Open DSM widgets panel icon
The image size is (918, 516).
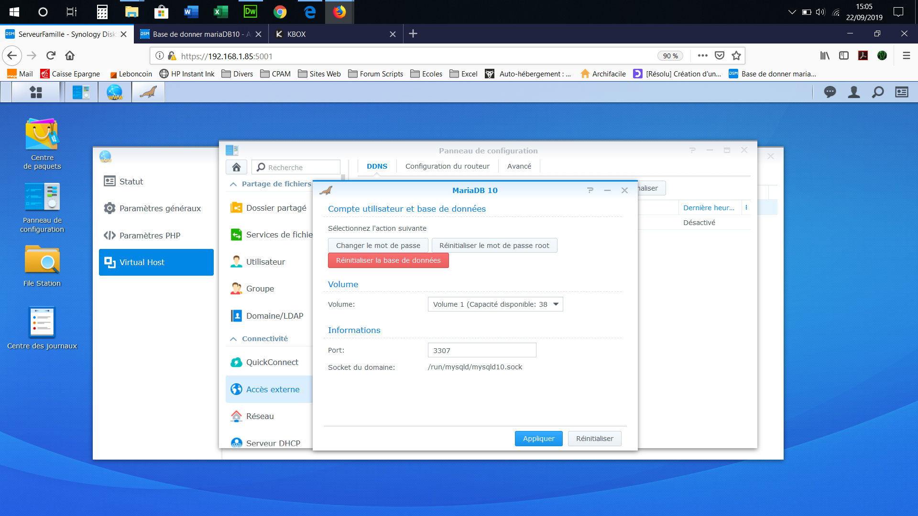(902, 92)
